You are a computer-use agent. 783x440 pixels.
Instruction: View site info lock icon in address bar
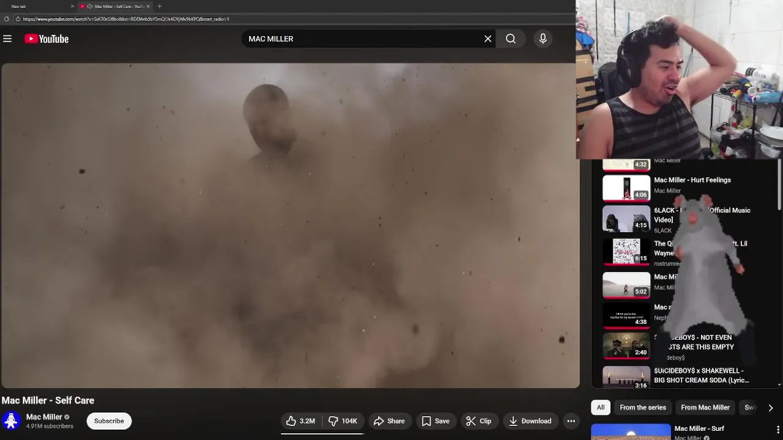[x=18, y=19]
